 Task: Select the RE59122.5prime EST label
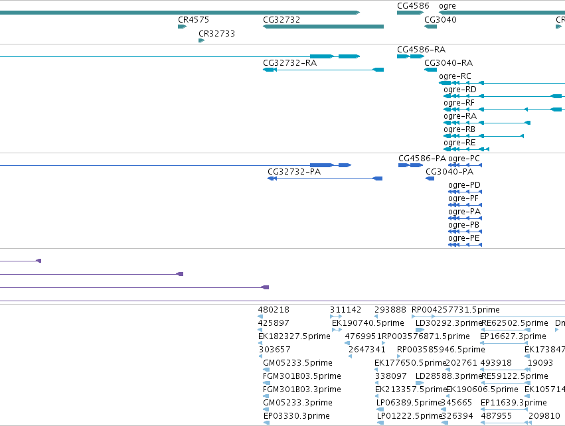(x=515, y=376)
